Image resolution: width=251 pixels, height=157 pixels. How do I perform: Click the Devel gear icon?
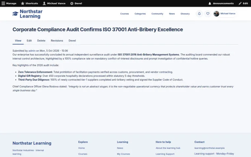point(72,3)
